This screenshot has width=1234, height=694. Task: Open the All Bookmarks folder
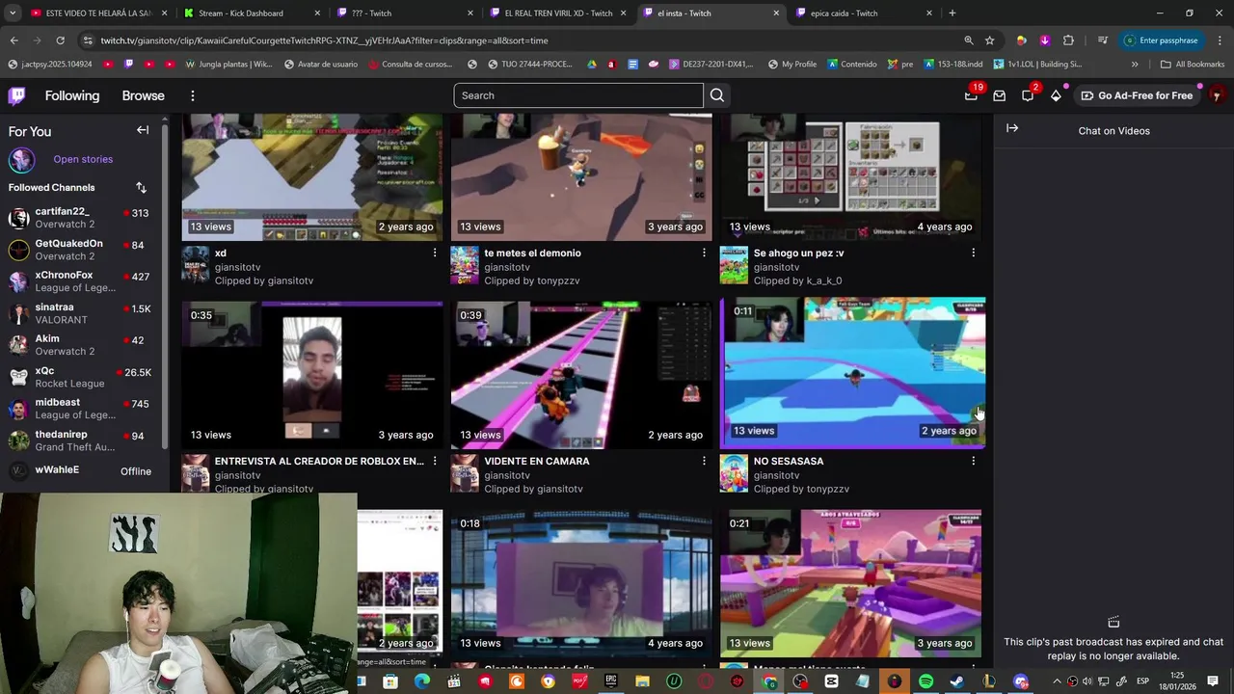point(1193,65)
